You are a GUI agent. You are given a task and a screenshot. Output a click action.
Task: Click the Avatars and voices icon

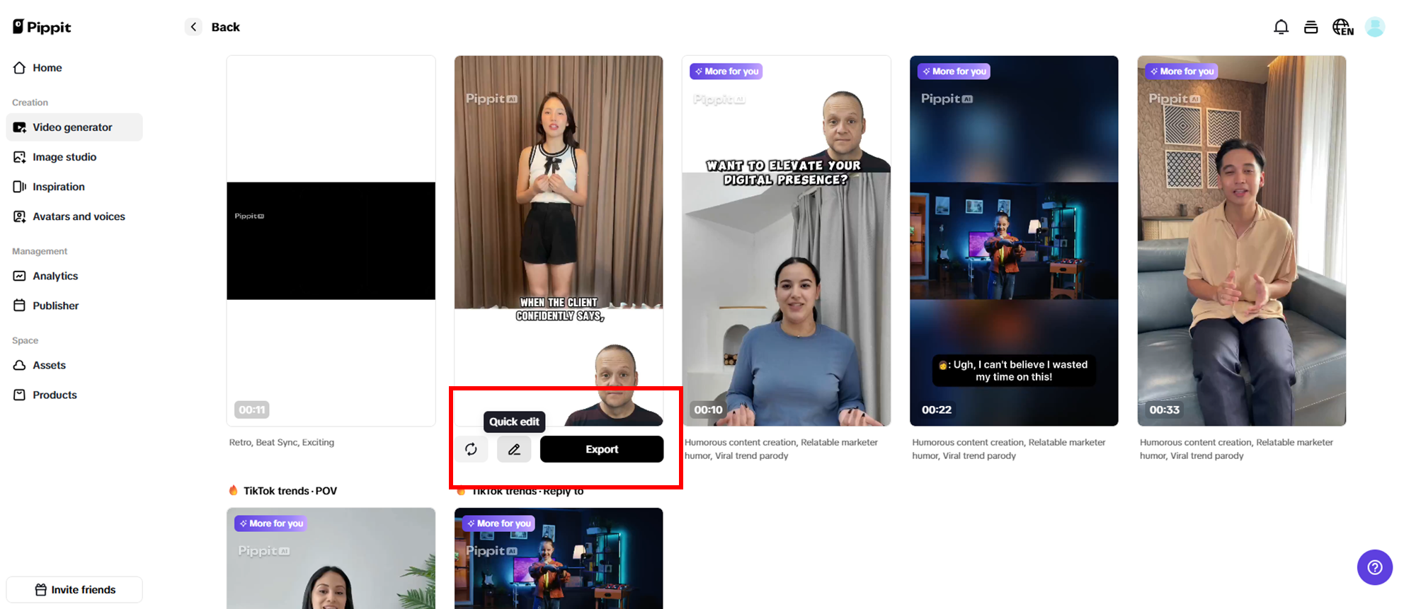coord(20,216)
